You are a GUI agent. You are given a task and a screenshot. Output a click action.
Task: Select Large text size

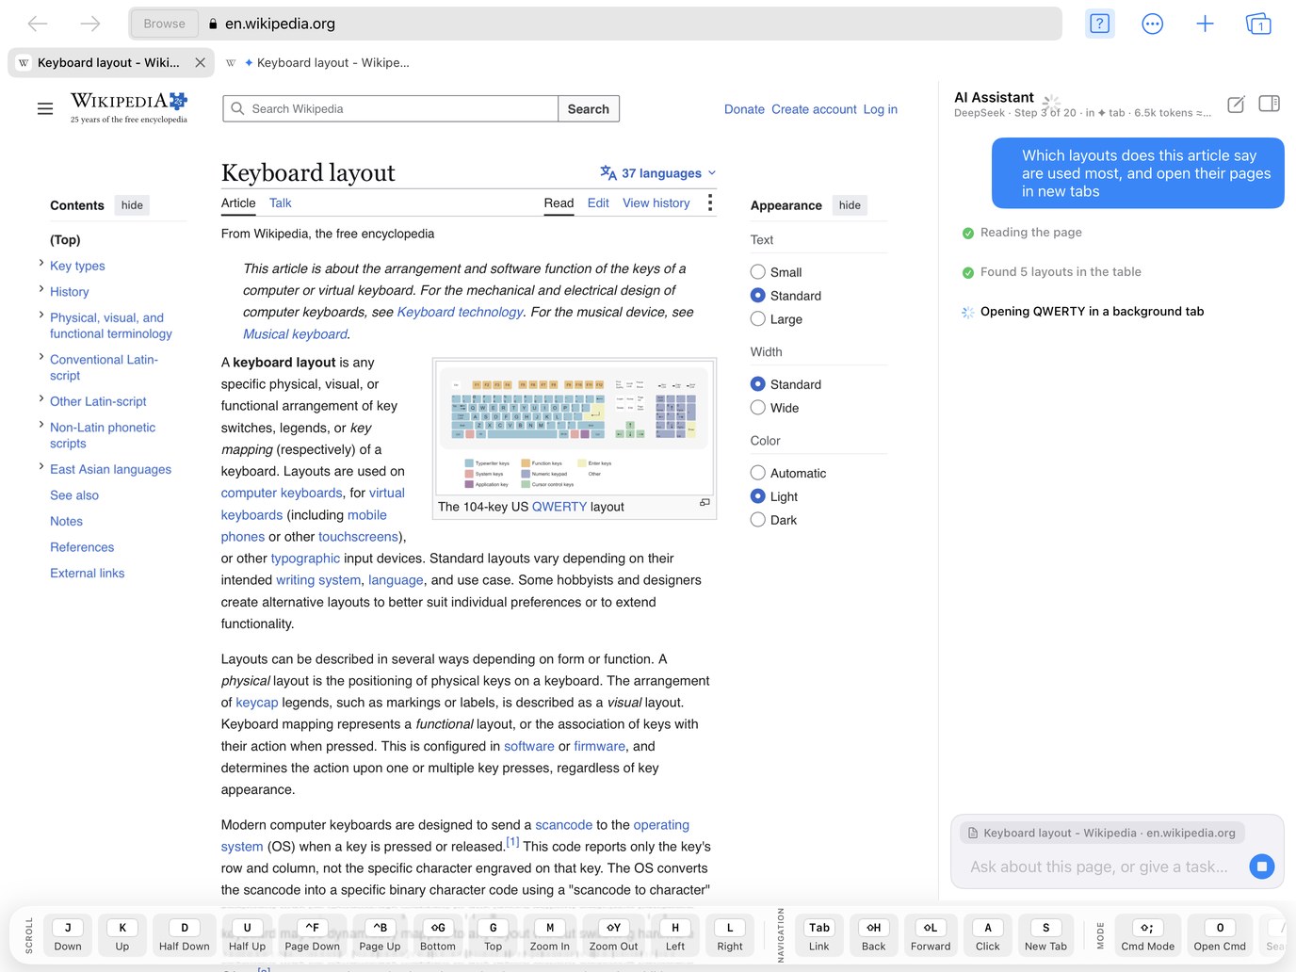[758, 319]
